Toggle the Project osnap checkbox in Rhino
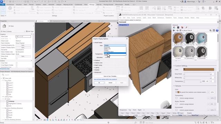Viewport: 221px width, 124px height. tap(178, 113)
